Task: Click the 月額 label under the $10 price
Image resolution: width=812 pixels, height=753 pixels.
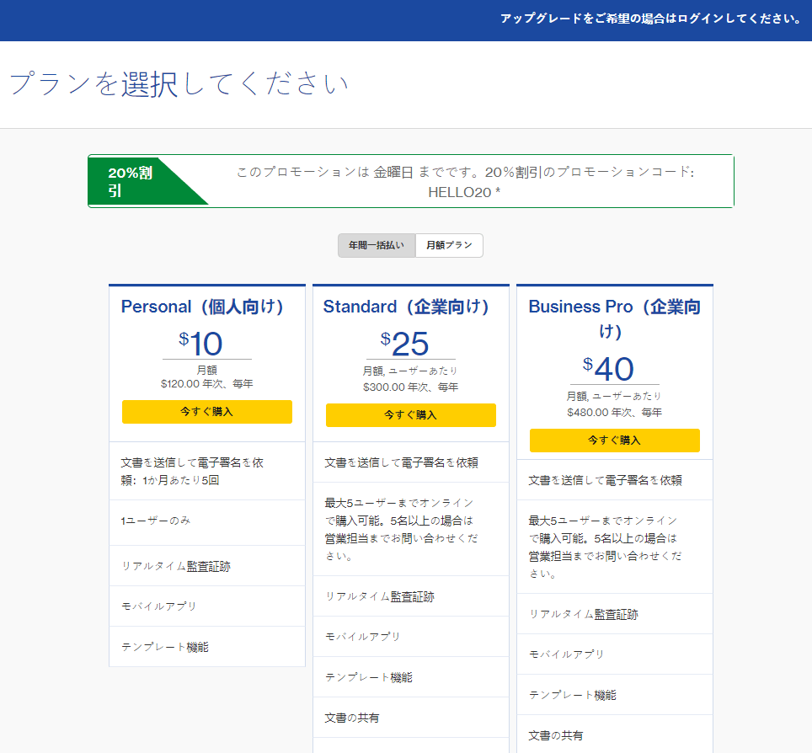Action: tap(206, 371)
